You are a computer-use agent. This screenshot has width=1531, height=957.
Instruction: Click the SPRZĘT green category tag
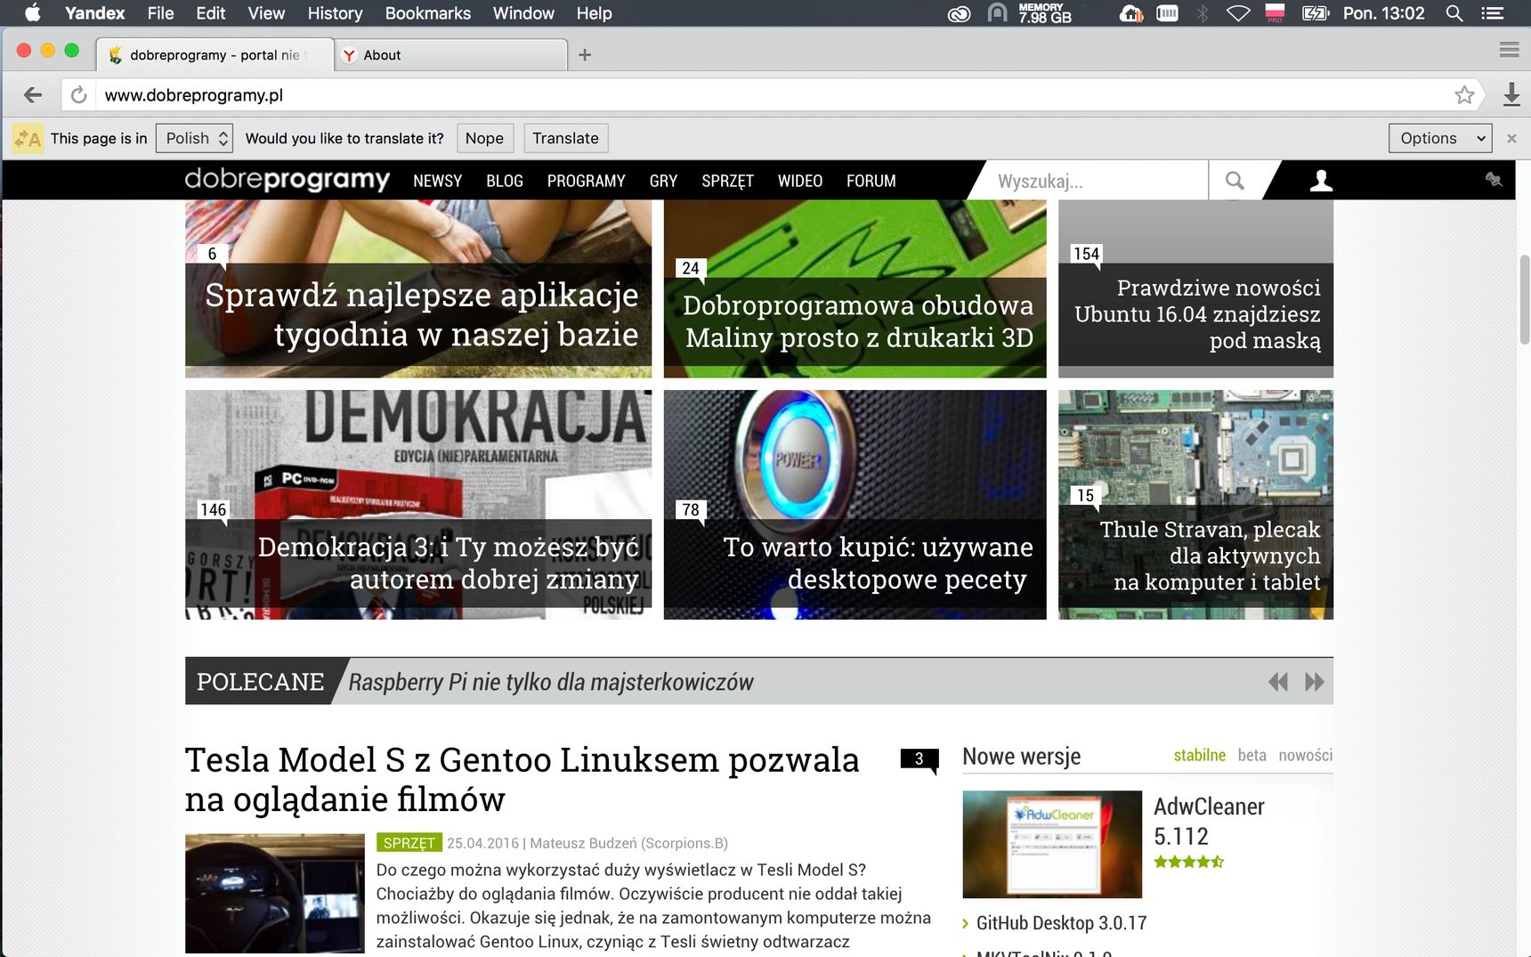(409, 842)
